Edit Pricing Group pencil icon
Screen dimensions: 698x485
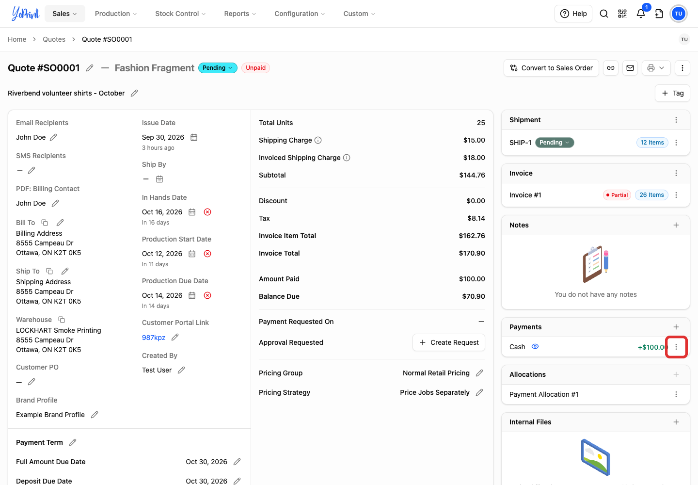pyautogui.click(x=479, y=373)
